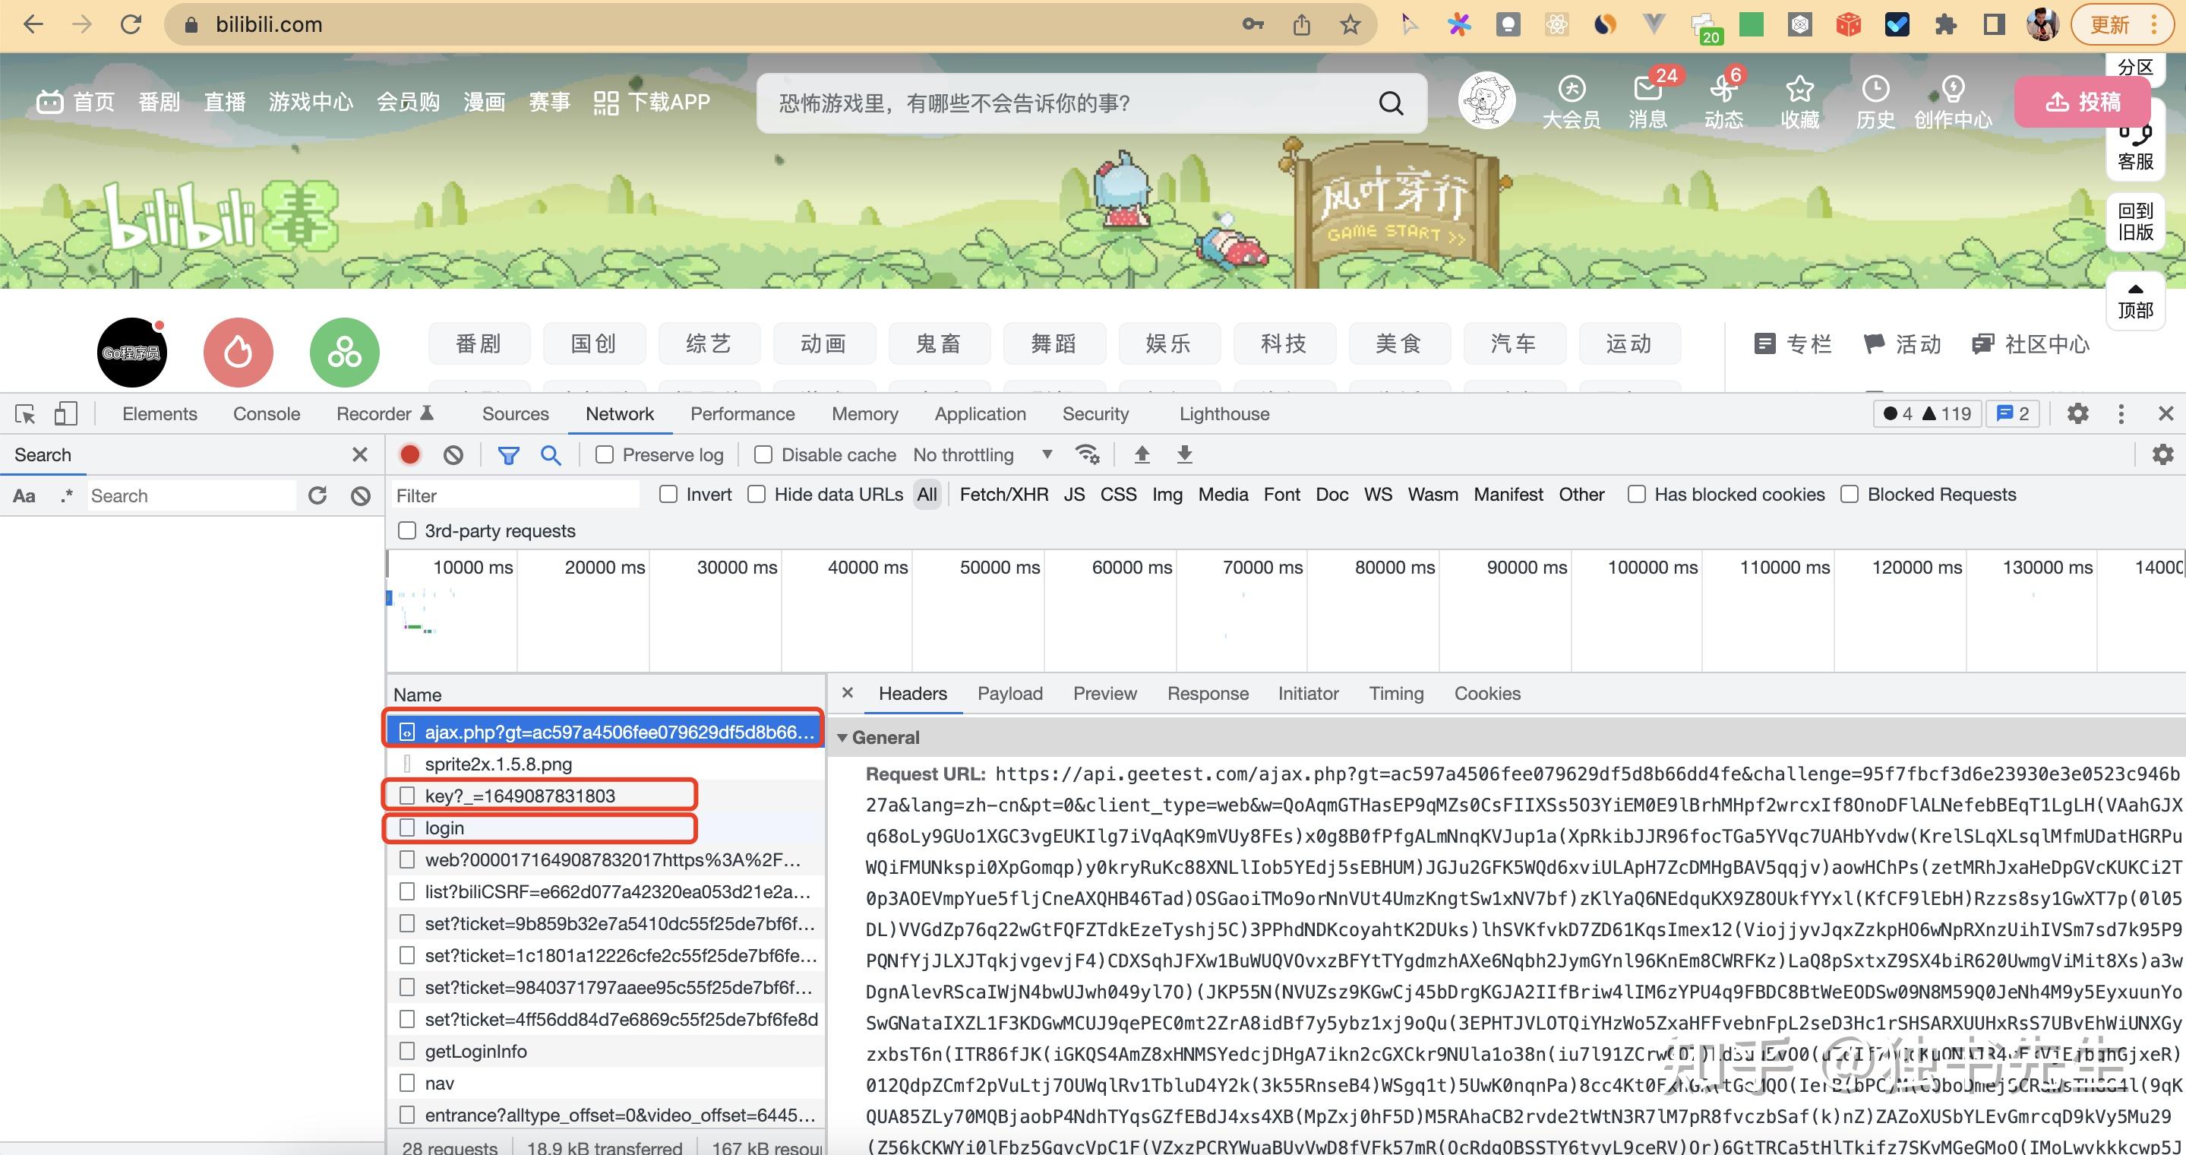The image size is (2186, 1155).
Task: Type in the network Filter input field
Action: (x=509, y=495)
